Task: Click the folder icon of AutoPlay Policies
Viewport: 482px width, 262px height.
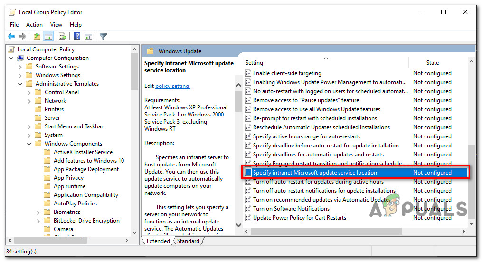Action: tap(47, 204)
